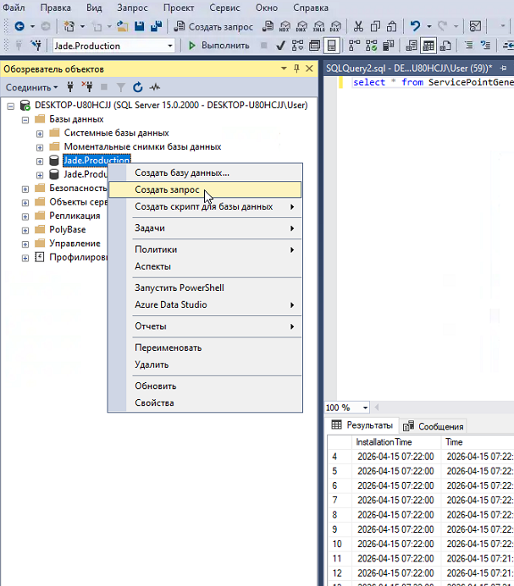Click the InstallationTime column header
Screen dimensions: 514x586
384,442
